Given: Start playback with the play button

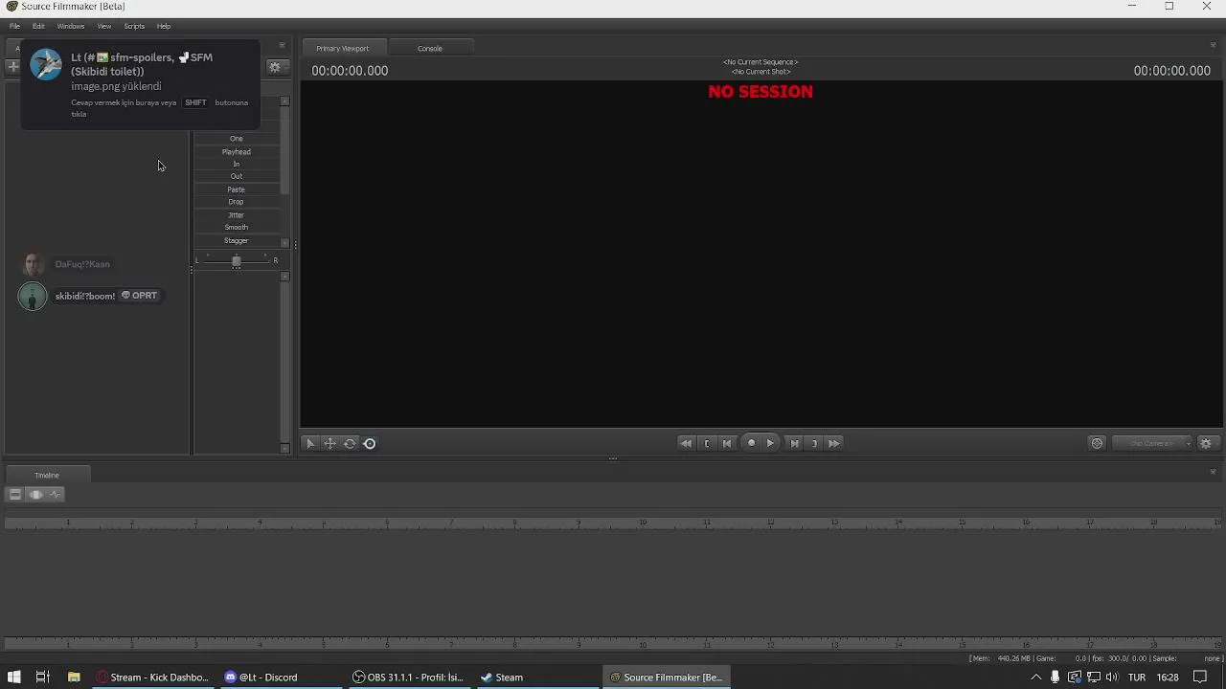Looking at the screenshot, I should coord(770,443).
